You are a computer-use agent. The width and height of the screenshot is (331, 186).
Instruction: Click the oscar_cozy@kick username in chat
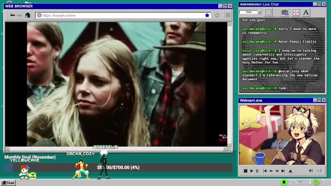[x=259, y=51]
